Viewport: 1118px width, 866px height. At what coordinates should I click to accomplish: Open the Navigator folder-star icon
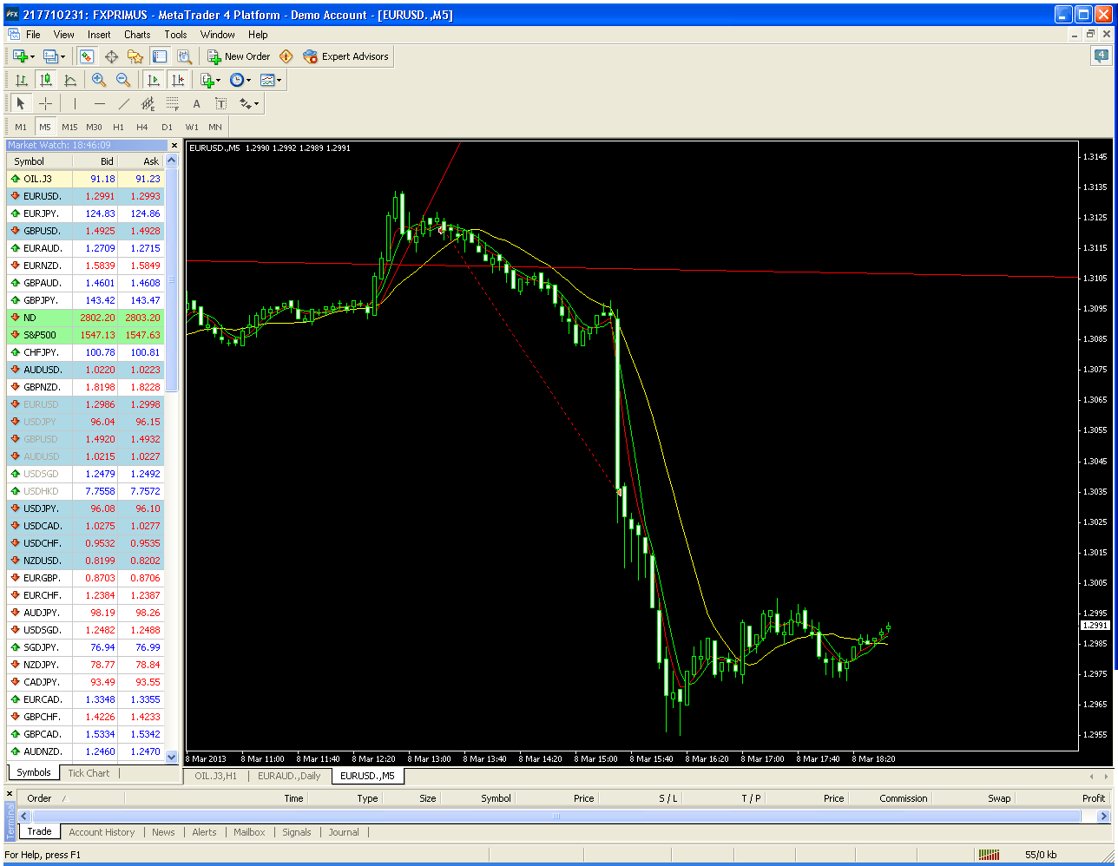(135, 56)
